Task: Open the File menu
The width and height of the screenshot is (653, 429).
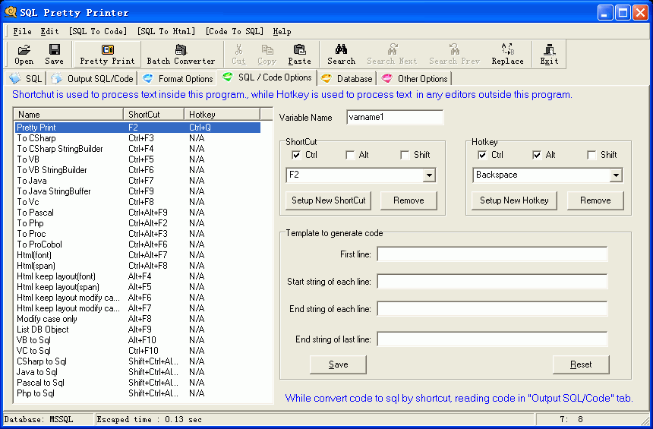Action: click(23, 31)
